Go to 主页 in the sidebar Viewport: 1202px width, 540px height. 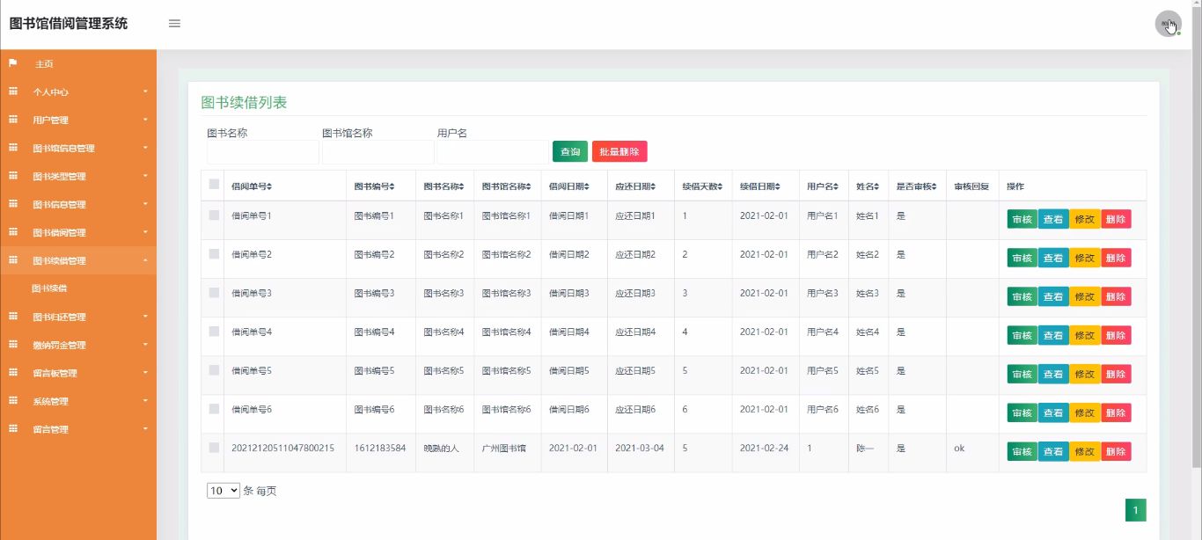click(x=78, y=63)
